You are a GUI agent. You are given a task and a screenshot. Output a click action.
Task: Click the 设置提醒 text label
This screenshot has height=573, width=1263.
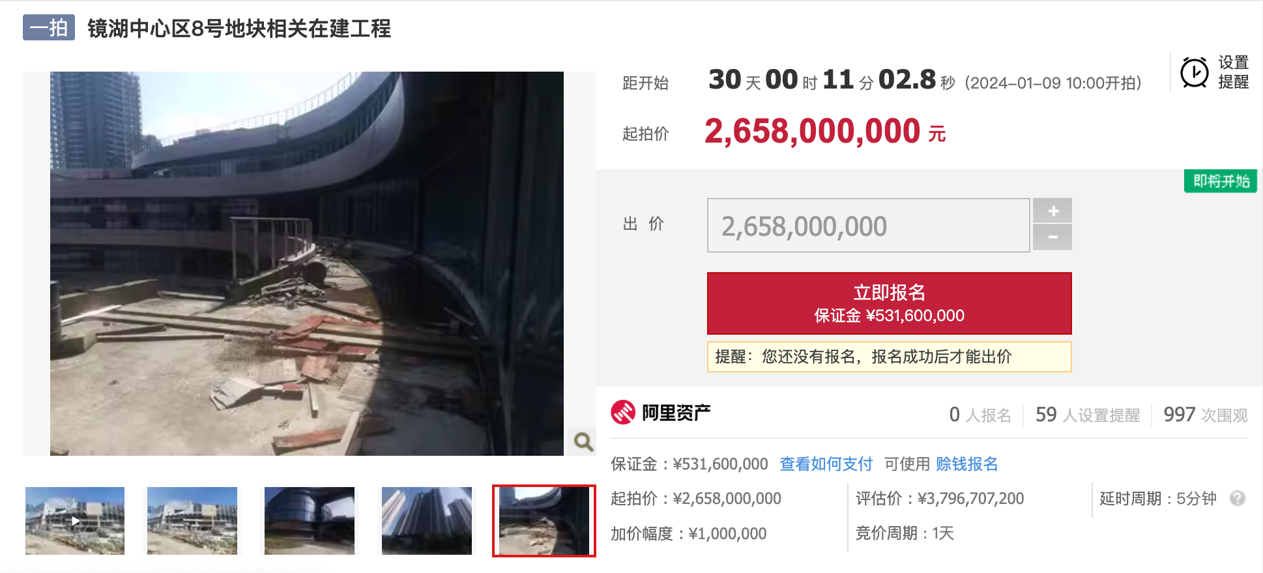click(1233, 72)
